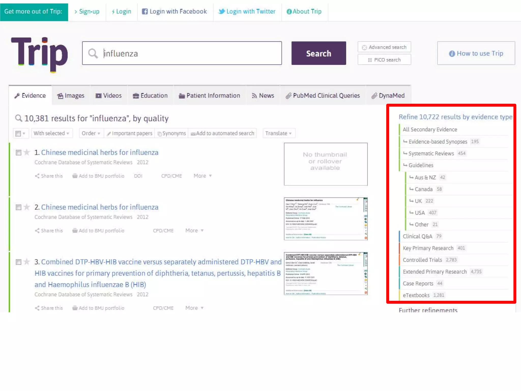The width and height of the screenshot is (521, 391).
Task: Click the thumbnail preview of result 2
Action: (325, 219)
